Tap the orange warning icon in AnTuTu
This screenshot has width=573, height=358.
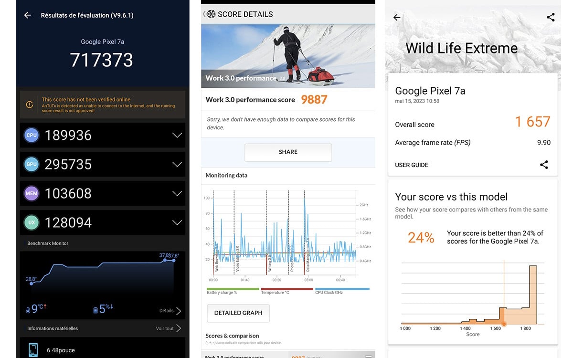point(30,105)
